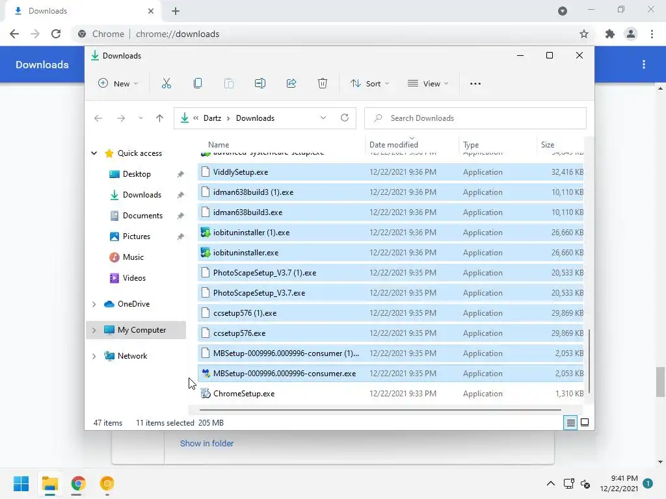Go back in File Explorer navigation
666x499 pixels.
(x=98, y=118)
